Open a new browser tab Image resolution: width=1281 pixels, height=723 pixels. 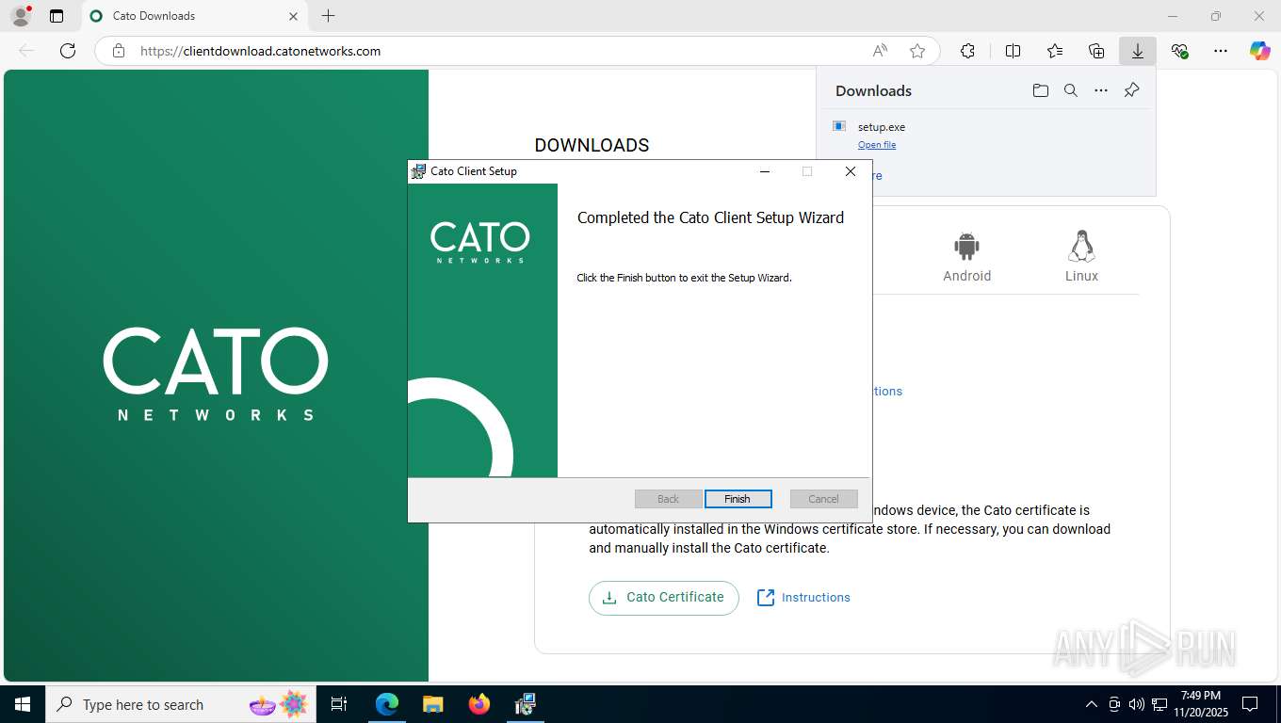point(328,16)
